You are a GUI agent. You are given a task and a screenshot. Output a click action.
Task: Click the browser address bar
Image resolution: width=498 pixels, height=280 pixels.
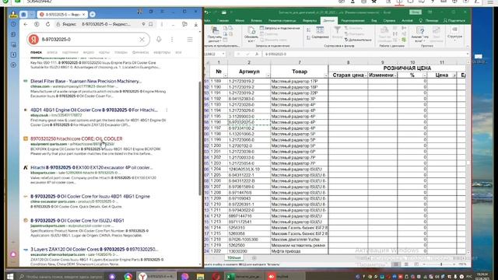105,24
